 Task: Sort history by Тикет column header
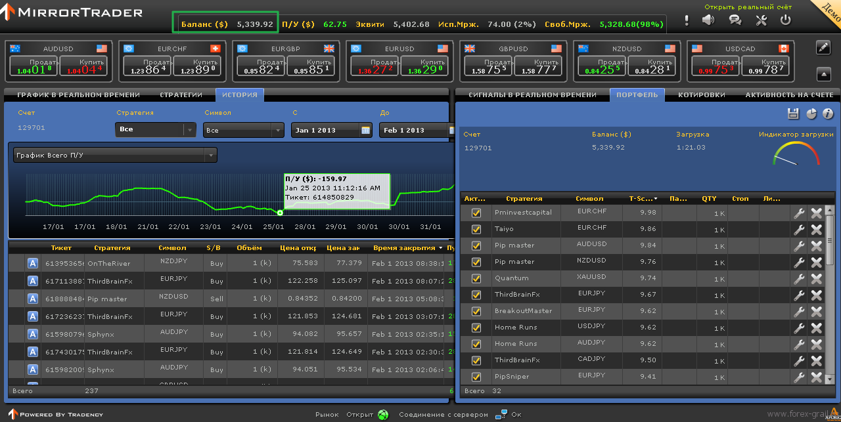coord(61,248)
